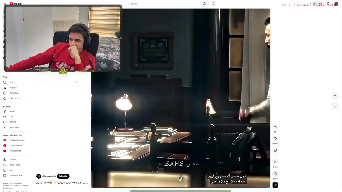Open the notifications bell
This screenshot has height=192, width=342.
tap(328, 4)
